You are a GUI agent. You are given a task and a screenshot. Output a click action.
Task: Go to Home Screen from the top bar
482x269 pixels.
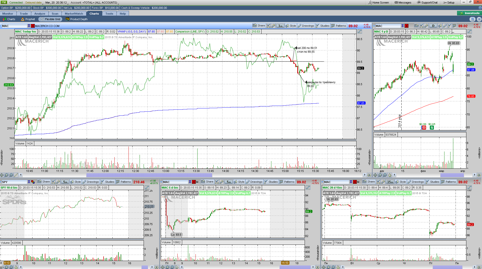378,3
